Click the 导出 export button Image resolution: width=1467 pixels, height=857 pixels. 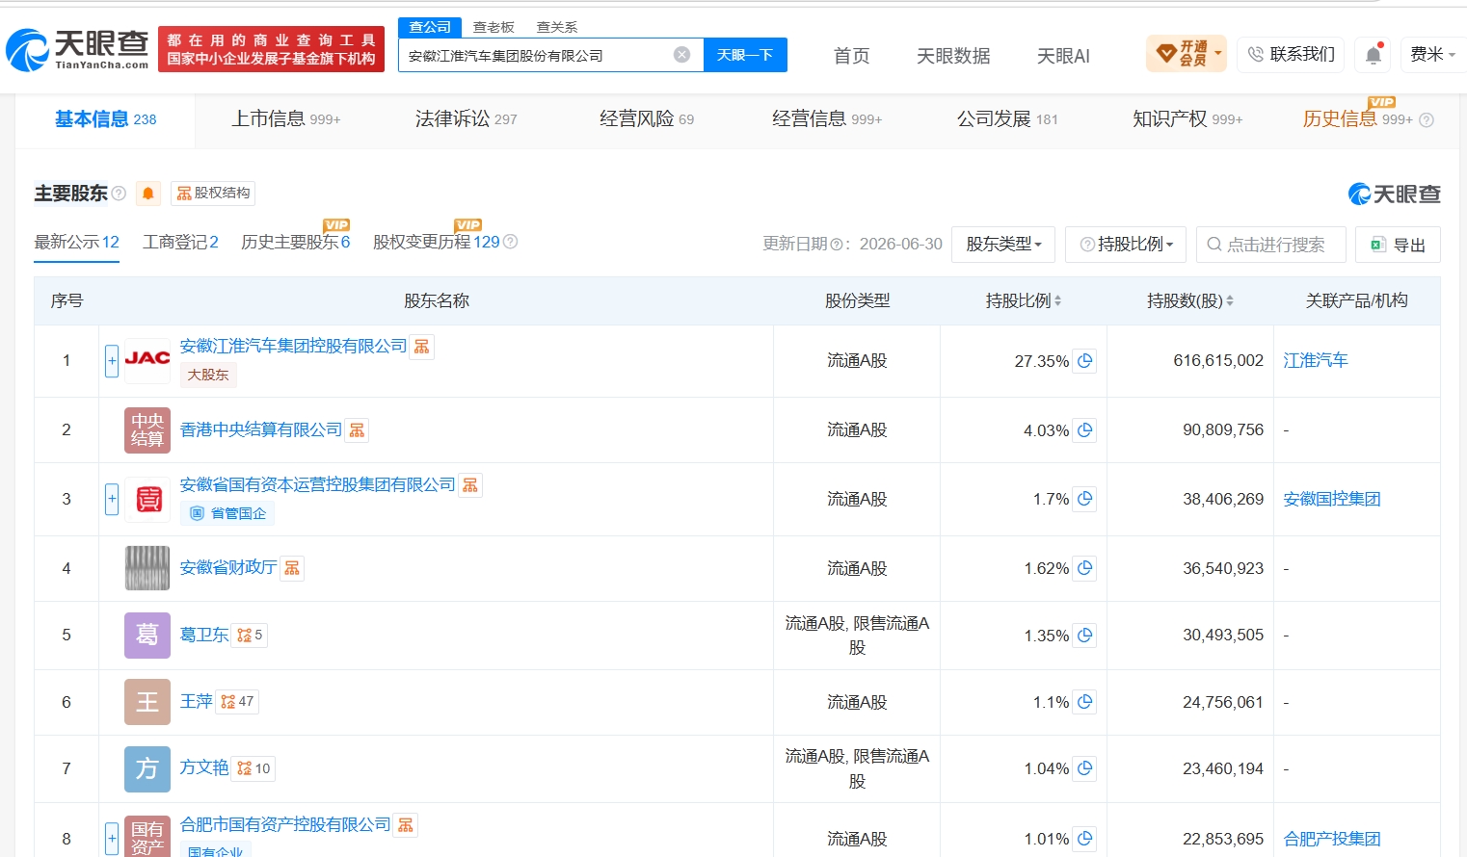pyautogui.click(x=1398, y=245)
